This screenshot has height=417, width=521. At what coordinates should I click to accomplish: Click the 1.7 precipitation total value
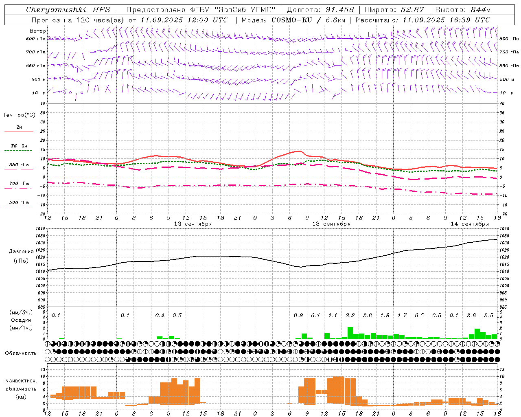click(402, 315)
